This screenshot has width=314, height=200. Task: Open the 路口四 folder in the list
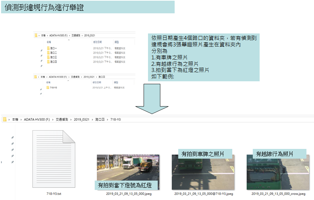52,62
